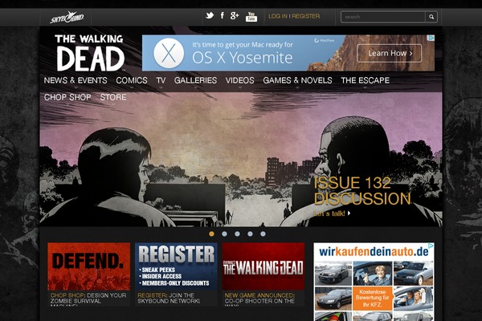Open the YouTube channel icon

click(x=251, y=17)
